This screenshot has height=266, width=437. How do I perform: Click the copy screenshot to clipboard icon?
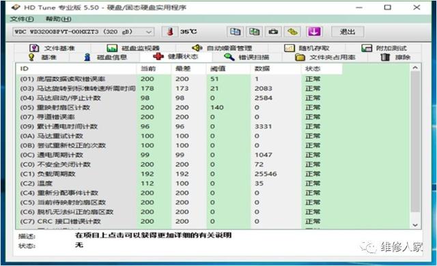255,32
